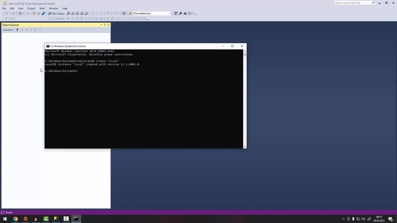Show hidden tray icons chevron
Image resolution: width=397 pixels, height=223 pixels.
point(343,219)
